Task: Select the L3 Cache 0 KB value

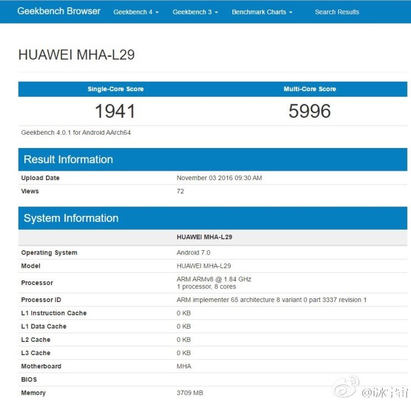Action: [x=184, y=353]
